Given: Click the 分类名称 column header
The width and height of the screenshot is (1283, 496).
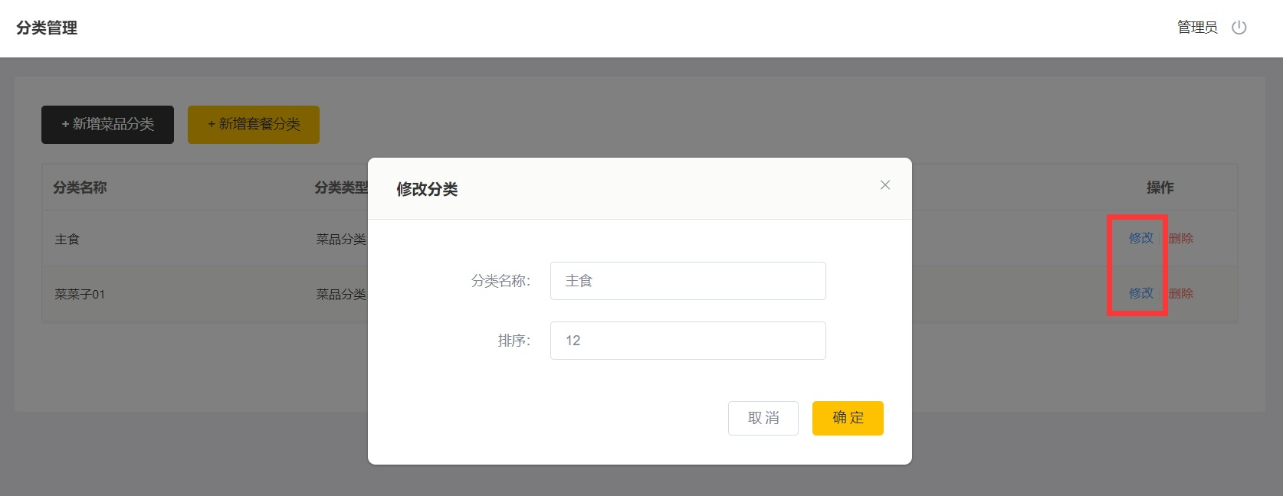Looking at the screenshot, I should 80,188.
